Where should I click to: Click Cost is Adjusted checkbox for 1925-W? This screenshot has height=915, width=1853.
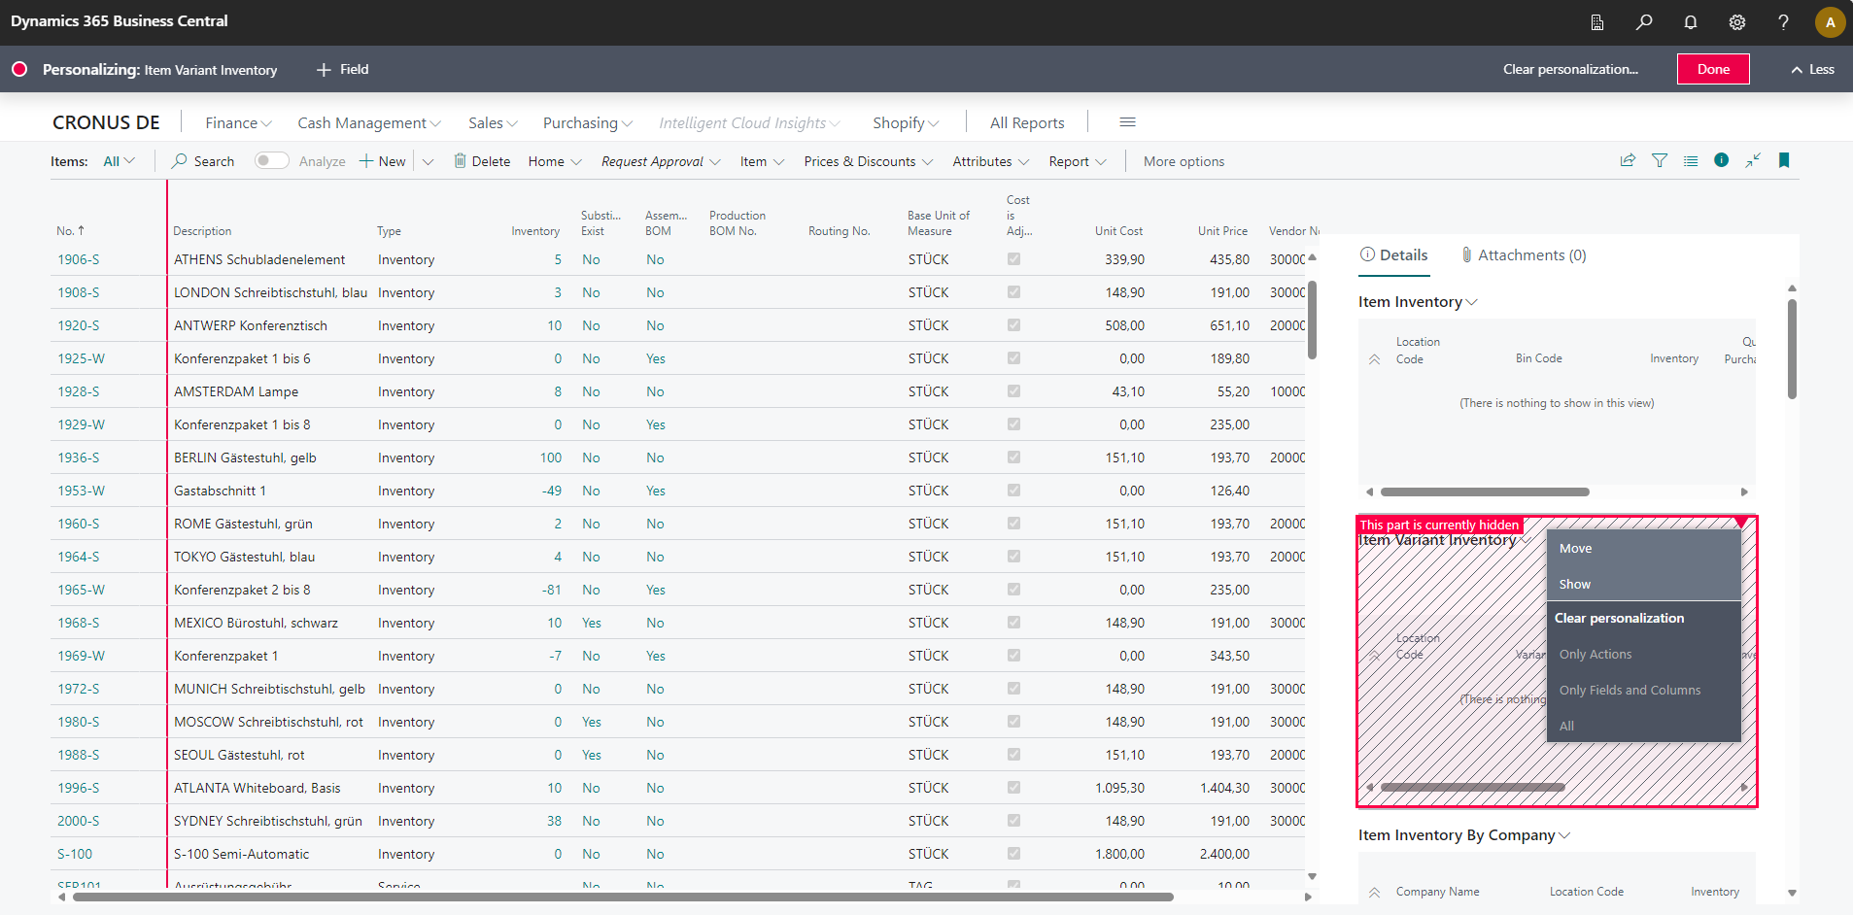click(1013, 358)
